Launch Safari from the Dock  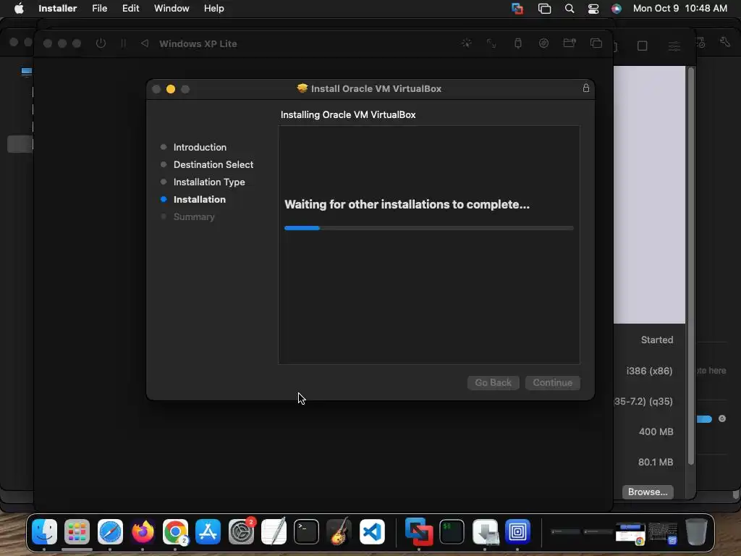110,532
